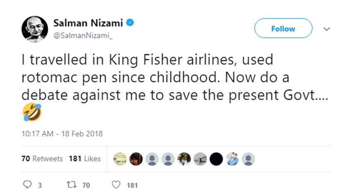Click the last default grey liker avatar

tap(248, 159)
